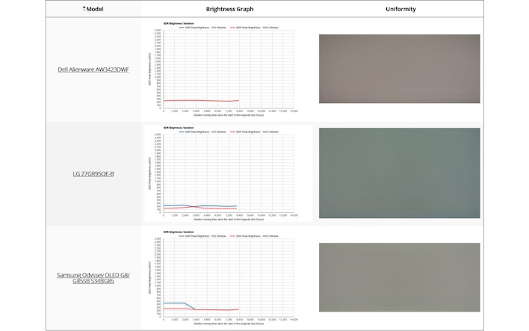The image size is (529, 331).
Task: Sort the table by the Model column arrow
Action: coord(84,8)
